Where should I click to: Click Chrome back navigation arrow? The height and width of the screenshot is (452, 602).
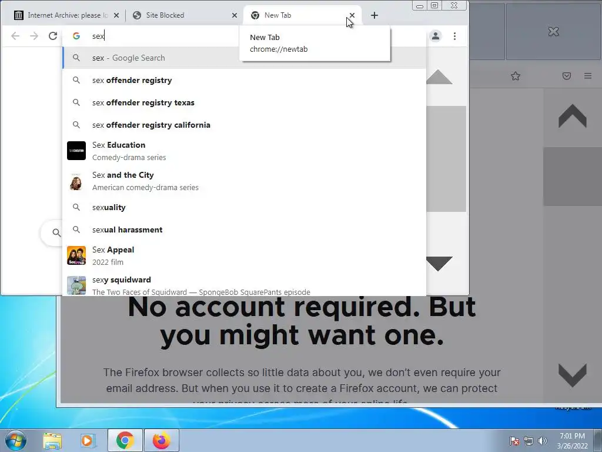click(15, 36)
